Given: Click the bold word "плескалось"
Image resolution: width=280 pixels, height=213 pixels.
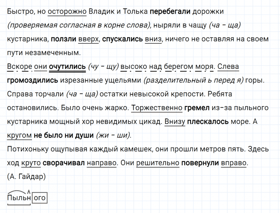Looking at the screenshot, I should pos(208,121).
